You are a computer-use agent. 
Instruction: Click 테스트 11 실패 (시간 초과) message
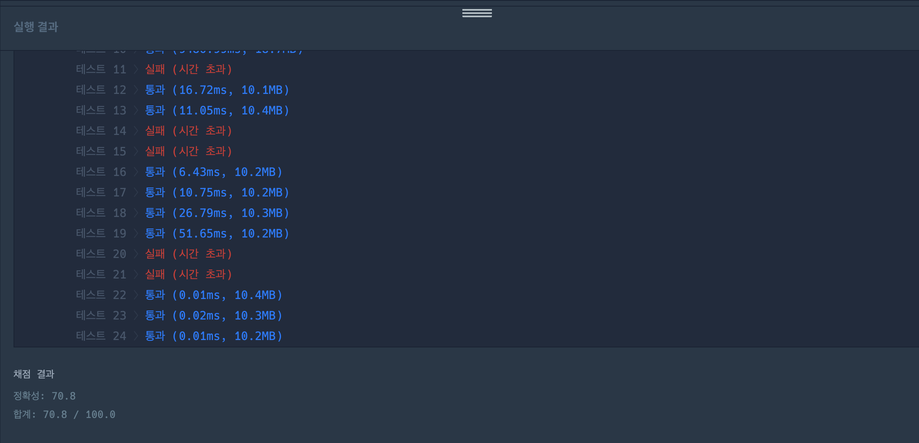tap(189, 69)
